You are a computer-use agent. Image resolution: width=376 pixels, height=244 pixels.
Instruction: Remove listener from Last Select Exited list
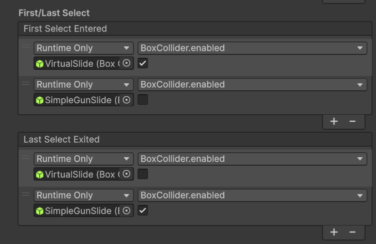click(x=352, y=232)
